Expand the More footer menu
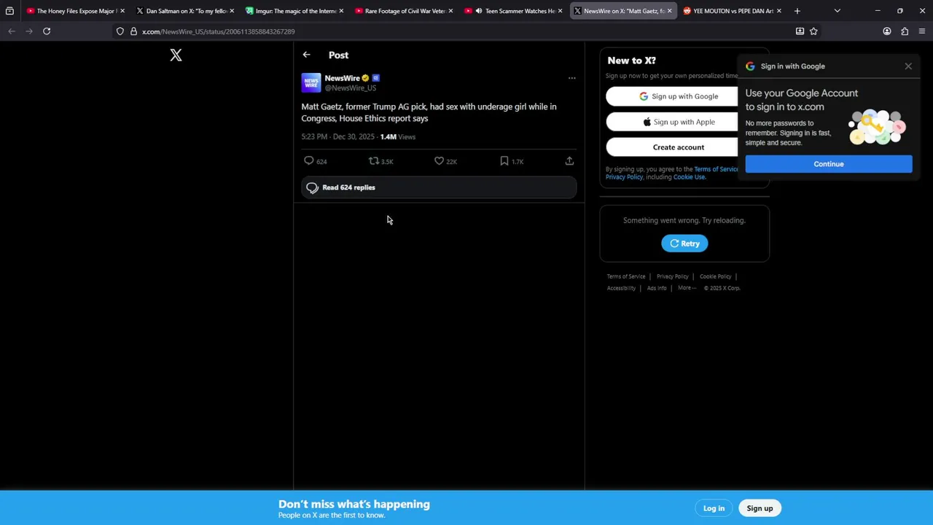The width and height of the screenshot is (933, 525). coord(687,288)
